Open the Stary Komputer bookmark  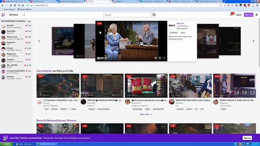(x=8, y=9)
